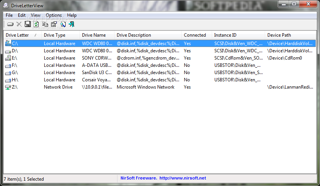This screenshot has width=320, height=186.
Task: Click the E:\ CD-ROM drive icon
Action: (x=8, y=58)
